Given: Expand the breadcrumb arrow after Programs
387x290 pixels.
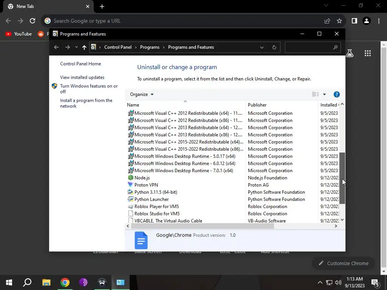Looking at the screenshot, I should click(164, 47).
